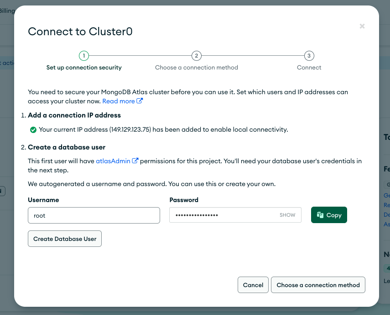The image size is (390, 315).
Task: Focus the masked Password field
Action: tap(235, 215)
